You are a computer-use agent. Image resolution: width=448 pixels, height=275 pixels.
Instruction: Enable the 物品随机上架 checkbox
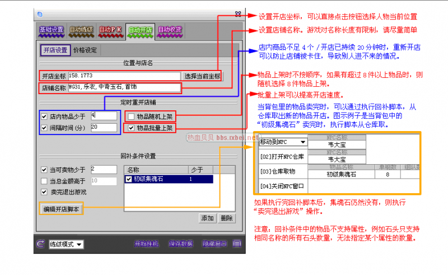[x=131, y=116]
